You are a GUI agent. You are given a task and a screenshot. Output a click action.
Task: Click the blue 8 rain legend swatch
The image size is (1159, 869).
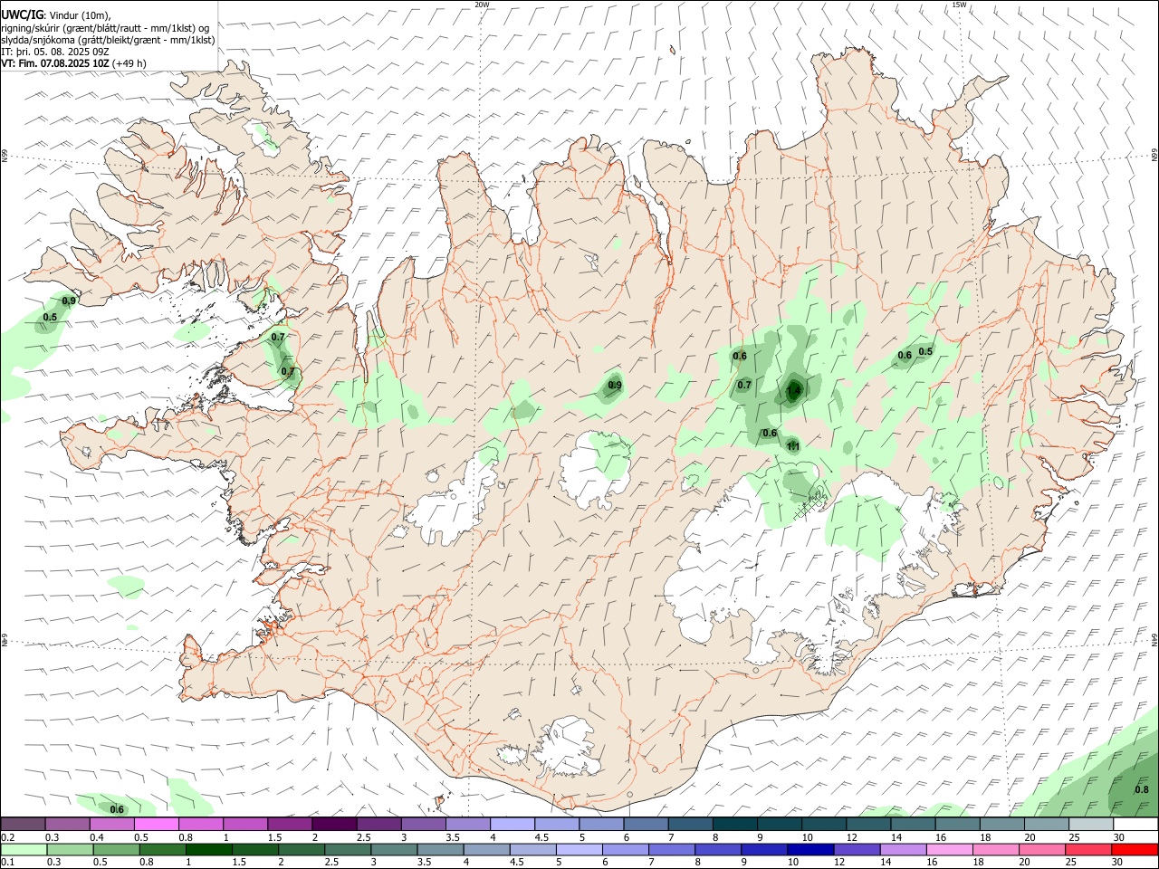pyautogui.click(x=717, y=849)
